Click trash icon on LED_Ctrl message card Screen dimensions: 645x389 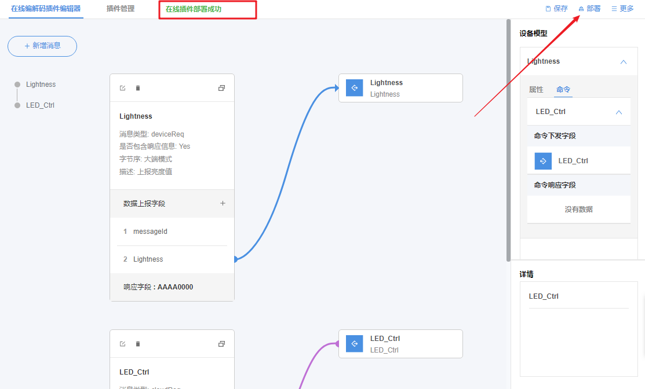138,344
